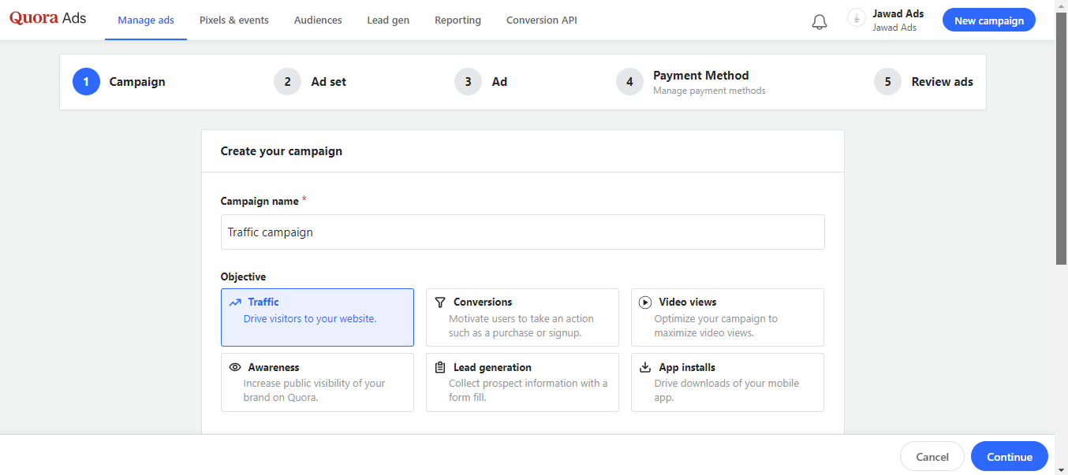Click the App installs download icon
Viewport: 1068px width, 475px height.
point(645,367)
